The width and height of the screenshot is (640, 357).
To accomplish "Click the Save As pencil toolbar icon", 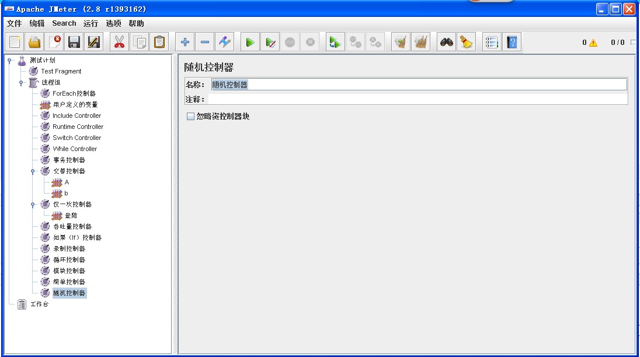I will click(x=94, y=42).
